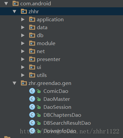Click the zhr.greendao.gen folder icon
This screenshot has width=123, height=138.
click(x=24, y=83)
